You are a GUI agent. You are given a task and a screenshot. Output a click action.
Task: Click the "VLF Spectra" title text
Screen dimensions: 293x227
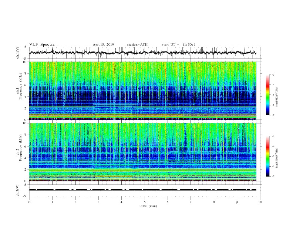42,45
